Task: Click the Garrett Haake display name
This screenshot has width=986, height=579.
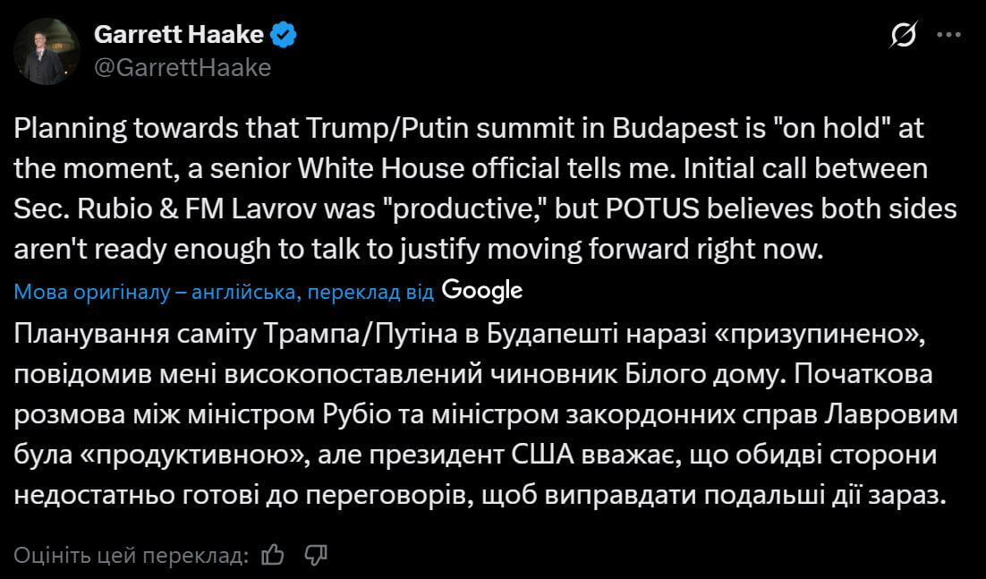Action: pyautogui.click(x=179, y=35)
